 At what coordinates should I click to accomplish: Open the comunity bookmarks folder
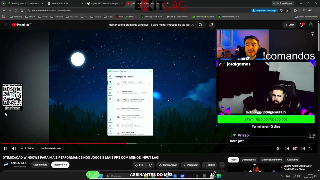pos(16,17)
